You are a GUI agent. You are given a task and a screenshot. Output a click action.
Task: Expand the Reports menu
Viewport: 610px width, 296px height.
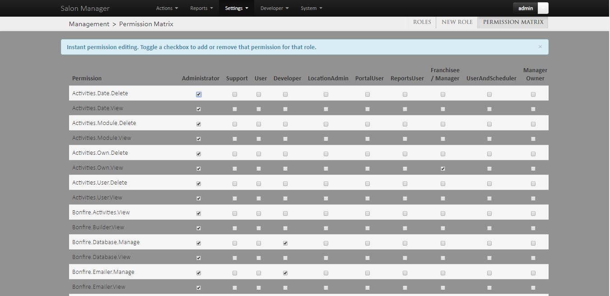click(201, 8)
